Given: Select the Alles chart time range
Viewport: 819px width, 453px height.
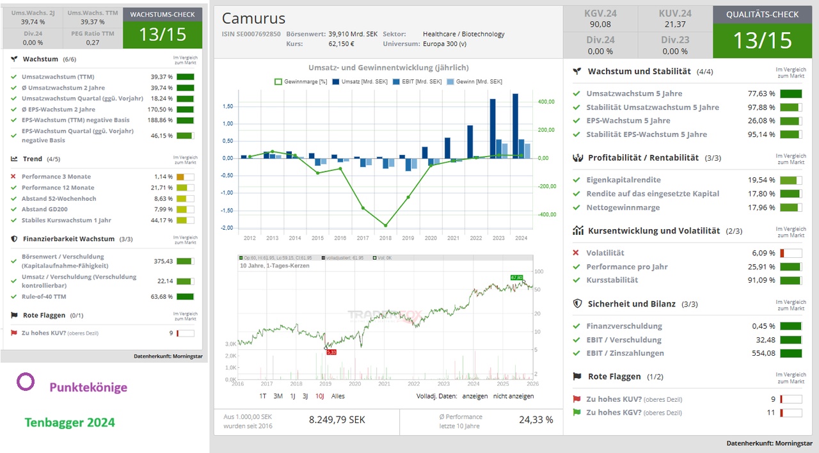Looking at the screenshot, I should coord(338,396).
